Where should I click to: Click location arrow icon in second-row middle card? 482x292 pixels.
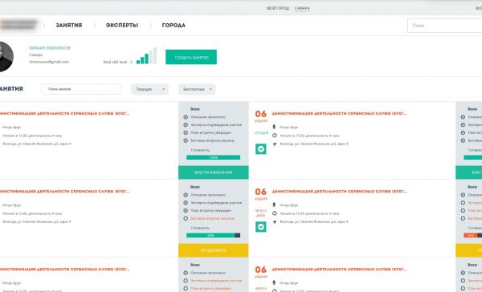coord(275,221)
